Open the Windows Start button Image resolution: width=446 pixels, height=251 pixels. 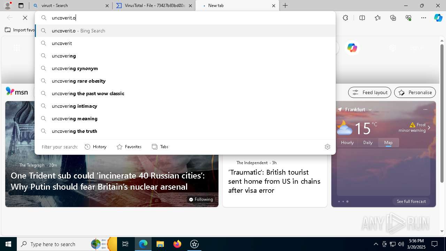pyautogui.click(x=8, y=244)
